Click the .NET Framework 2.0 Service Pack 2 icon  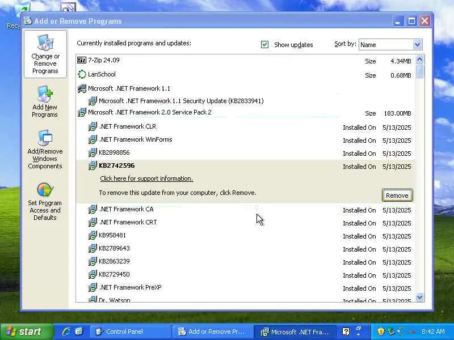82,112
